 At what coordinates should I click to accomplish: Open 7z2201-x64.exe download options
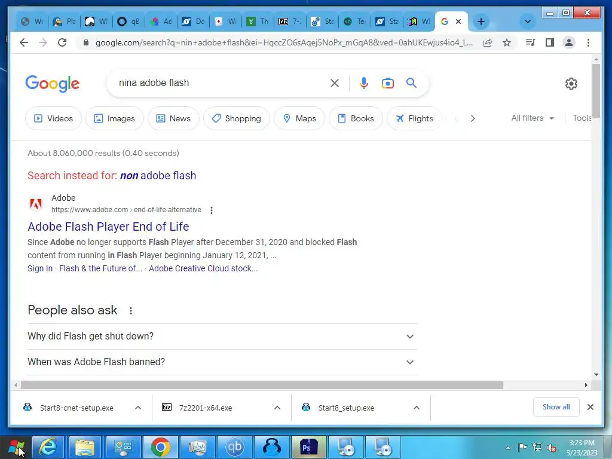pos(277,408)
